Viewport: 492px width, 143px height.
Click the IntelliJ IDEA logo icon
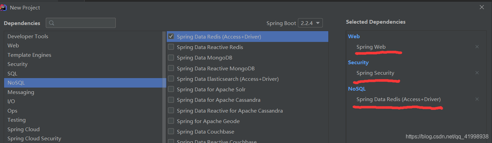click(4, 7)
